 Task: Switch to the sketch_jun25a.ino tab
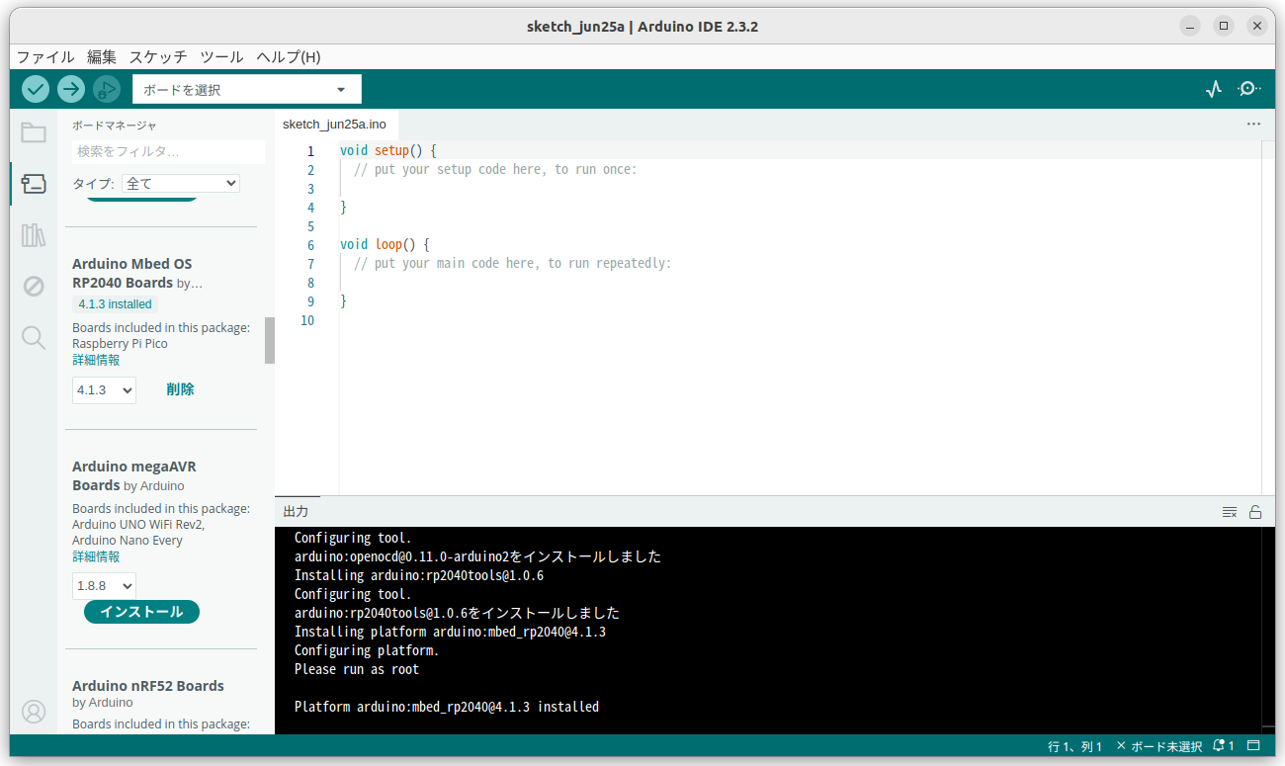pyautogui.click(x=336, y=125)
